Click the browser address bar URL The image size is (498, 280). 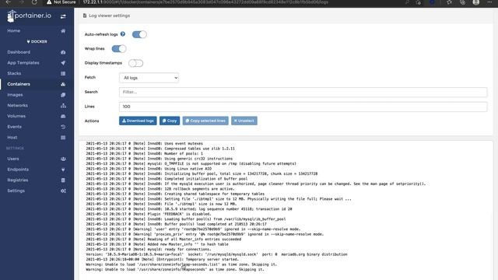pyautogui.click(x=205, y=2)
